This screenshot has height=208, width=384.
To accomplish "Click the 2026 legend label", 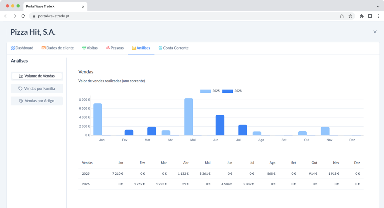I will pyautogui.click(x=238, y=91).
